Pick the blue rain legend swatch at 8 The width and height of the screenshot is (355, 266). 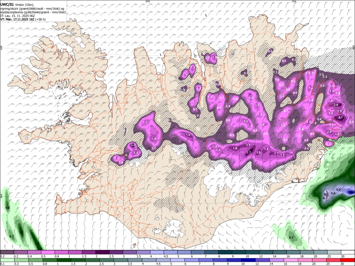click(x=220, y=260)
